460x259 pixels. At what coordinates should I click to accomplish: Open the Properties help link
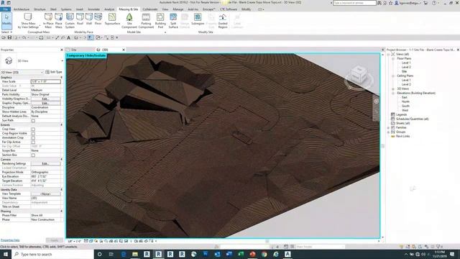click(10, 240)
